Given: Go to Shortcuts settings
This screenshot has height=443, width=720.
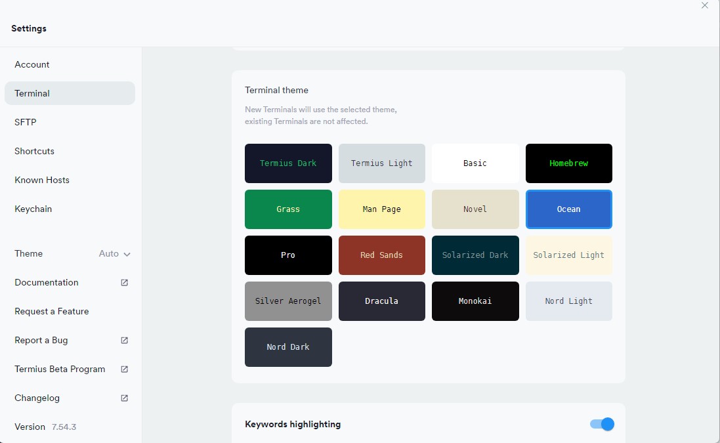Looking at the screenshot, I should click(x=35, y=151).
